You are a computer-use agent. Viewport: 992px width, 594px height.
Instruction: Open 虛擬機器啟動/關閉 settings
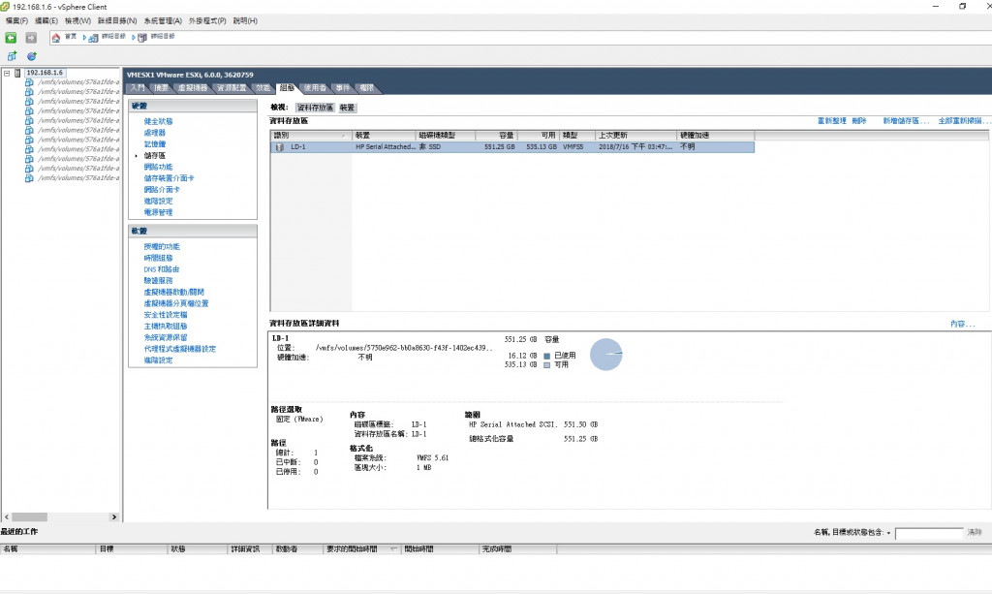[x=174, y=293]
